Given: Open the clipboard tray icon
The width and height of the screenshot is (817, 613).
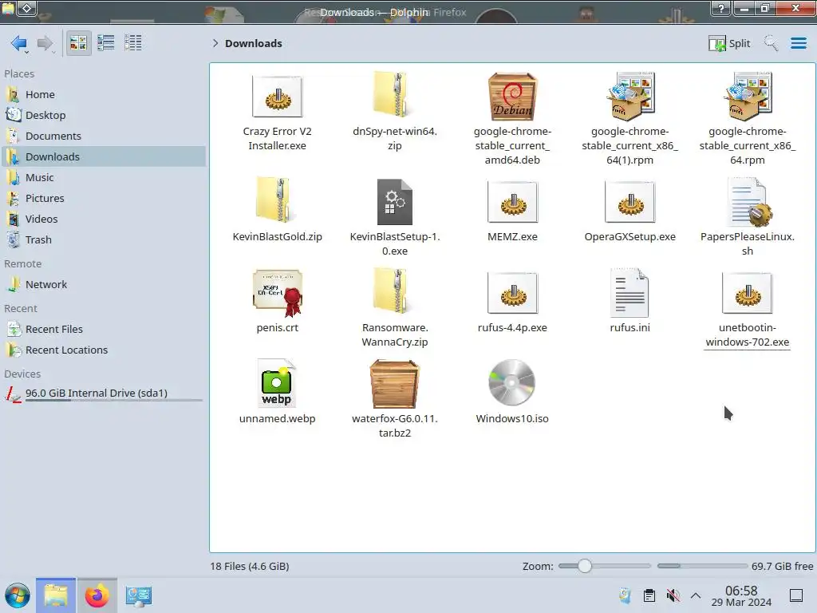Looking at the screenshot, I should 649,595.
